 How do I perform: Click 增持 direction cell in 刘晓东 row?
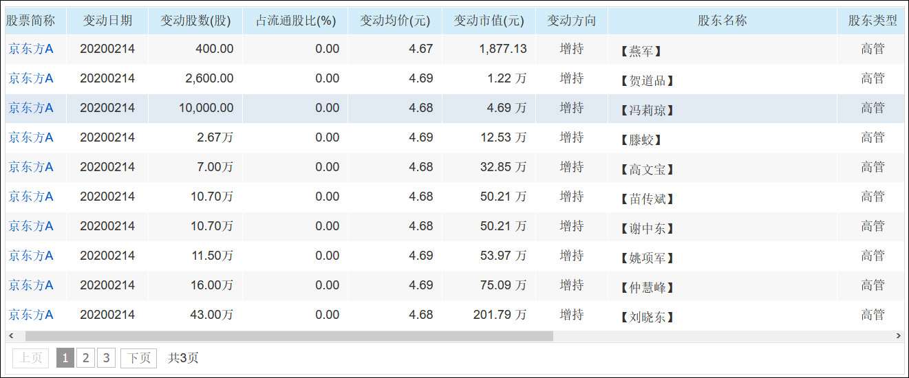pyautogui.click(x=572, y=315)
